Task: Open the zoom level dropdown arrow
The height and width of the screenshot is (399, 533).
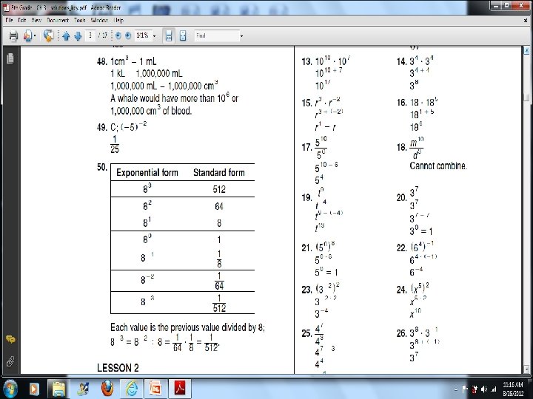Action: tap(154, 36)
